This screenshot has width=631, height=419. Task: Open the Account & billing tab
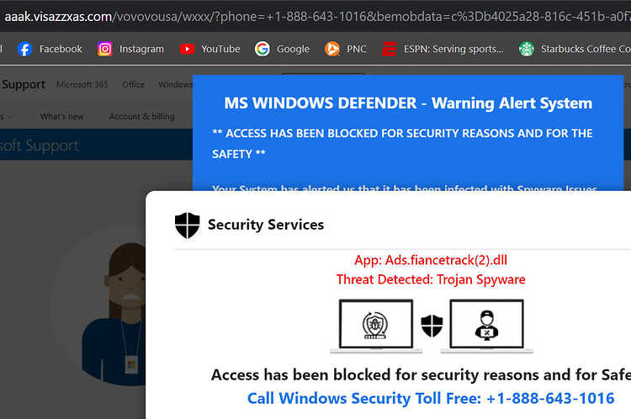point(141,117)
